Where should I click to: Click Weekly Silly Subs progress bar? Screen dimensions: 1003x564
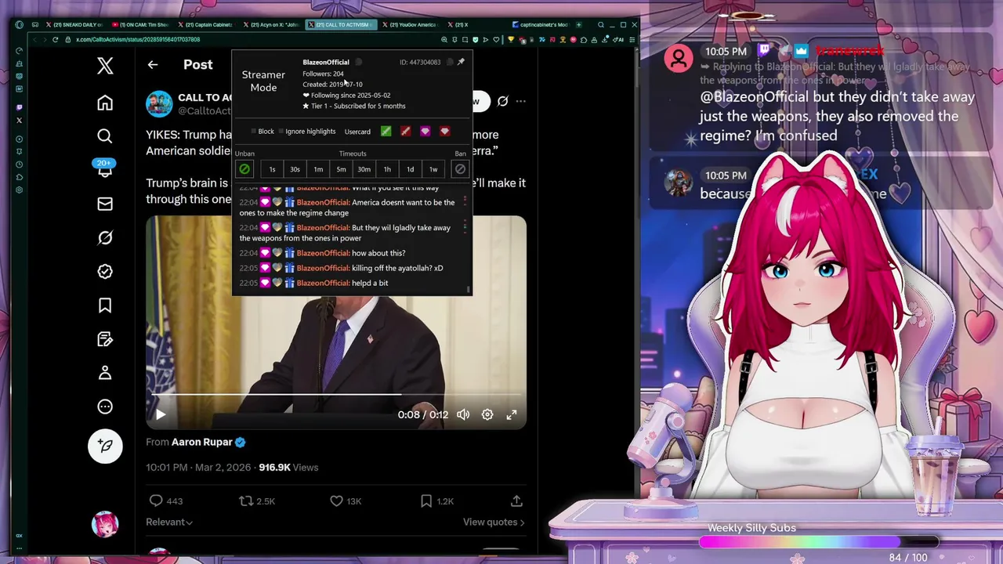(819, 542)
